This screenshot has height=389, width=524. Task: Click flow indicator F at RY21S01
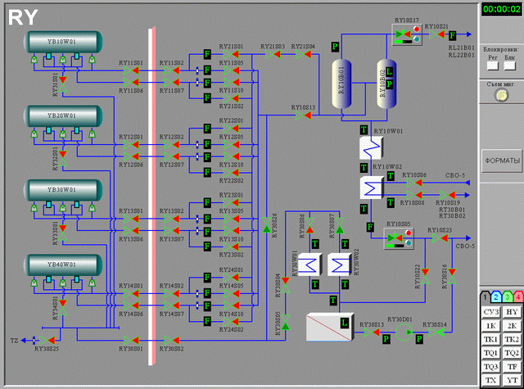click(x=207, y=54)
